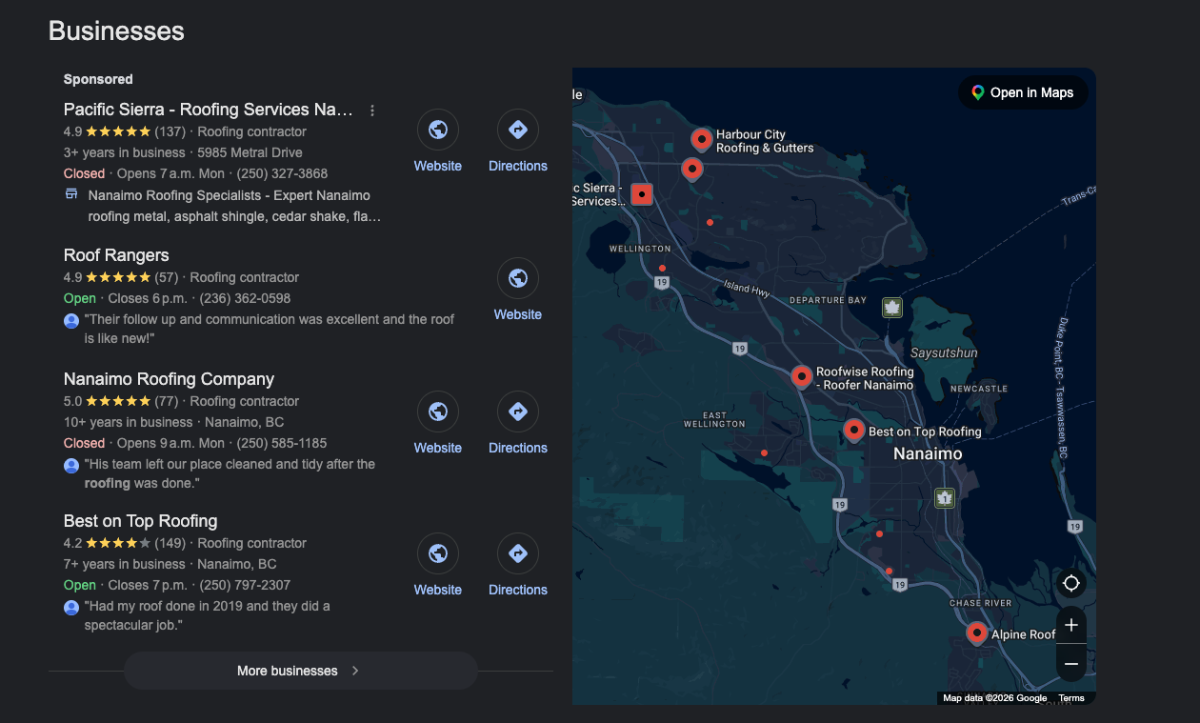Open the Pacific Sierra Roofing Services listing title
The height and width of the screenshot is (723, 1200).
tap(209, 110)
